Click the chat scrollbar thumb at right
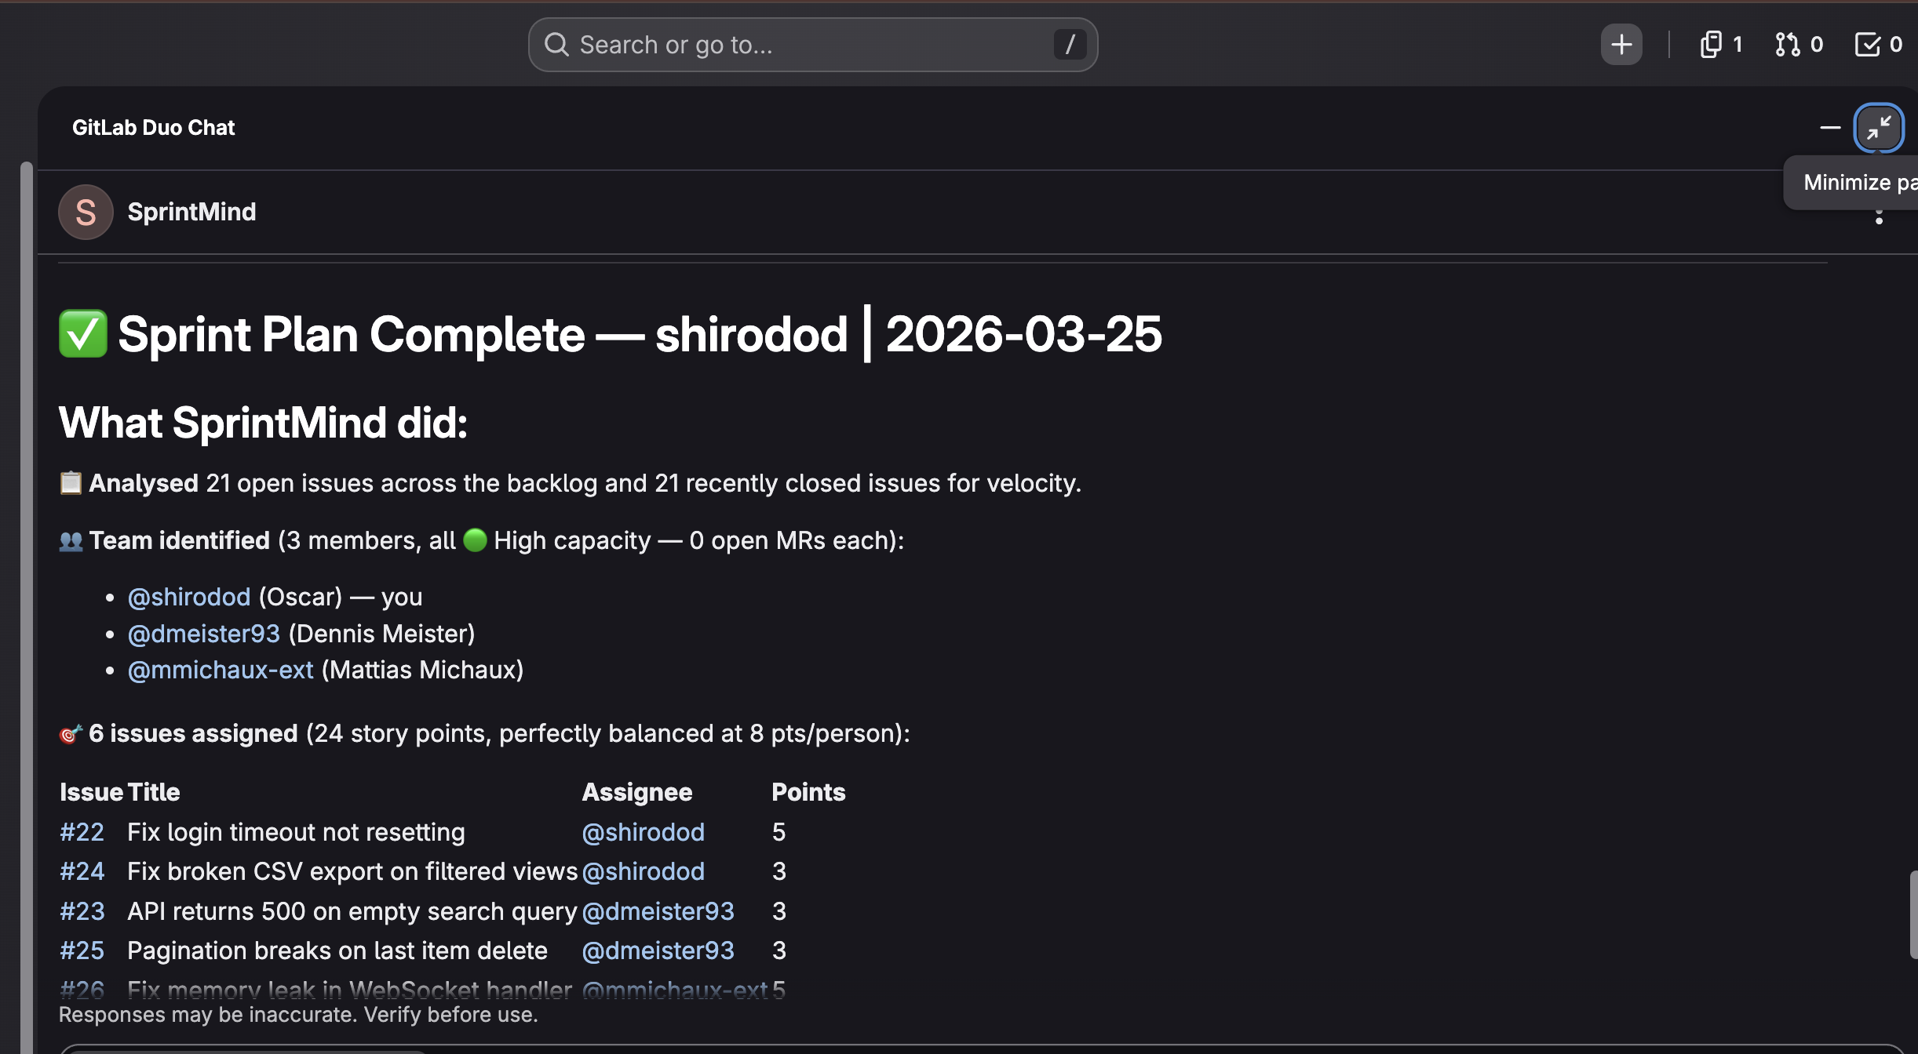The image size is (1918, 1054). tap(1913, 914)
